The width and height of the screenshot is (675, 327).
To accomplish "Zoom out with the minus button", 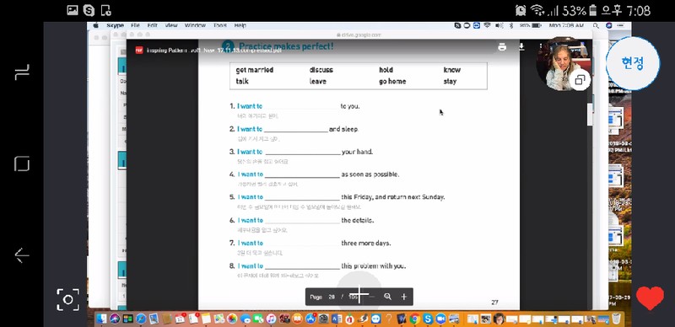I will pos(372,297).
